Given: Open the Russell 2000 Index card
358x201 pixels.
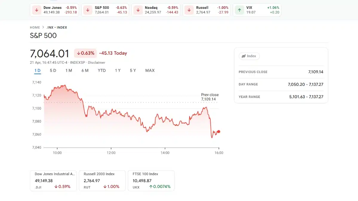Looking at the screenshot, I should tap(102, 180).
